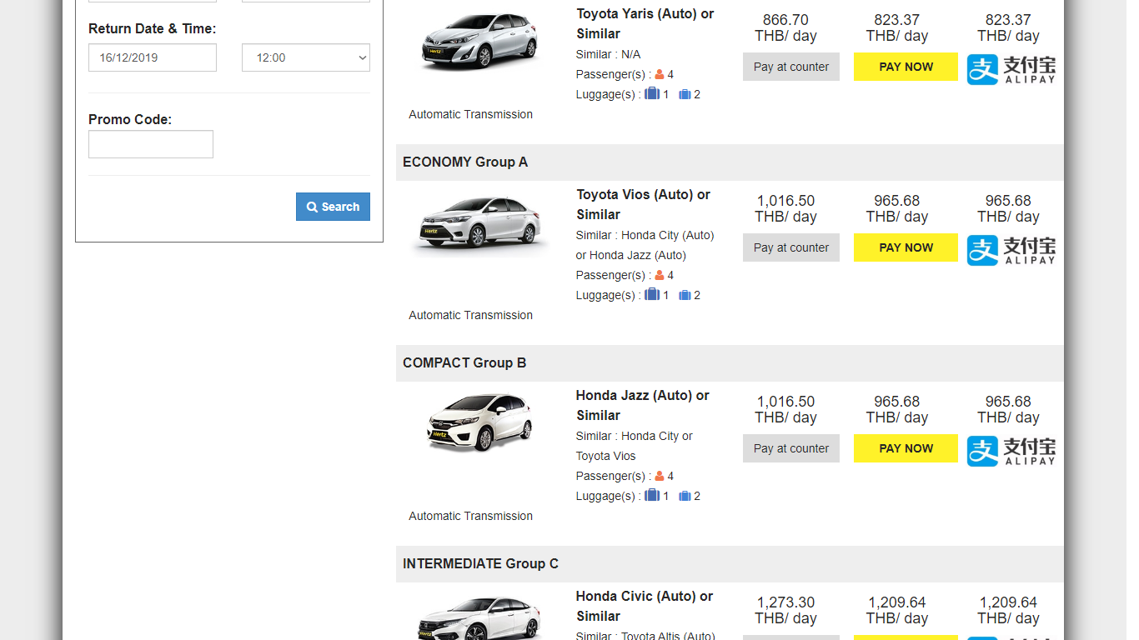Click the return date field 16/12/2019
The height and width of the screenshot is (640, 1139).
click(x=153, y=57)
